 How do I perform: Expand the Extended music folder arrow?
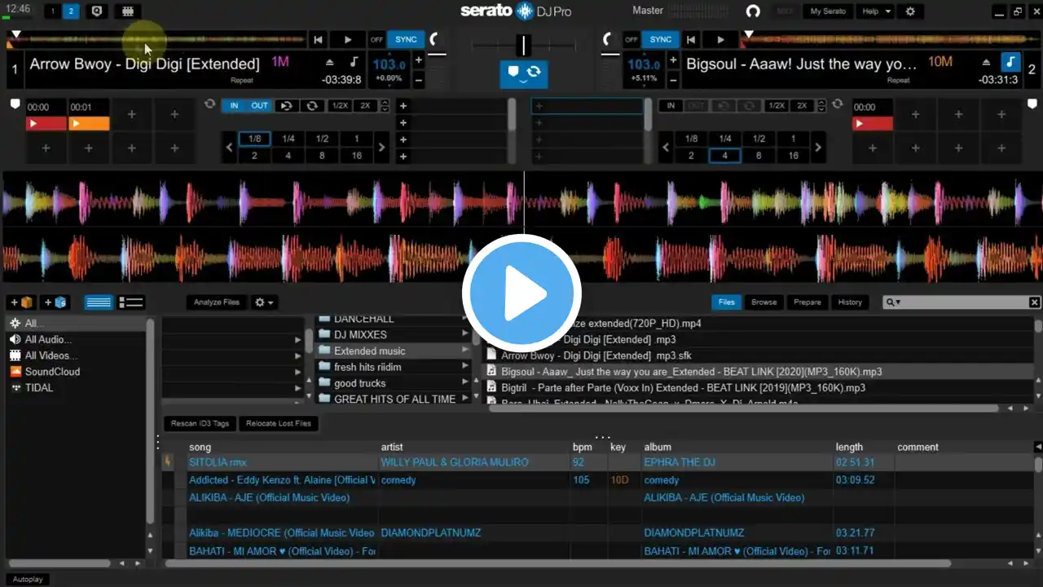click(466, 351)
